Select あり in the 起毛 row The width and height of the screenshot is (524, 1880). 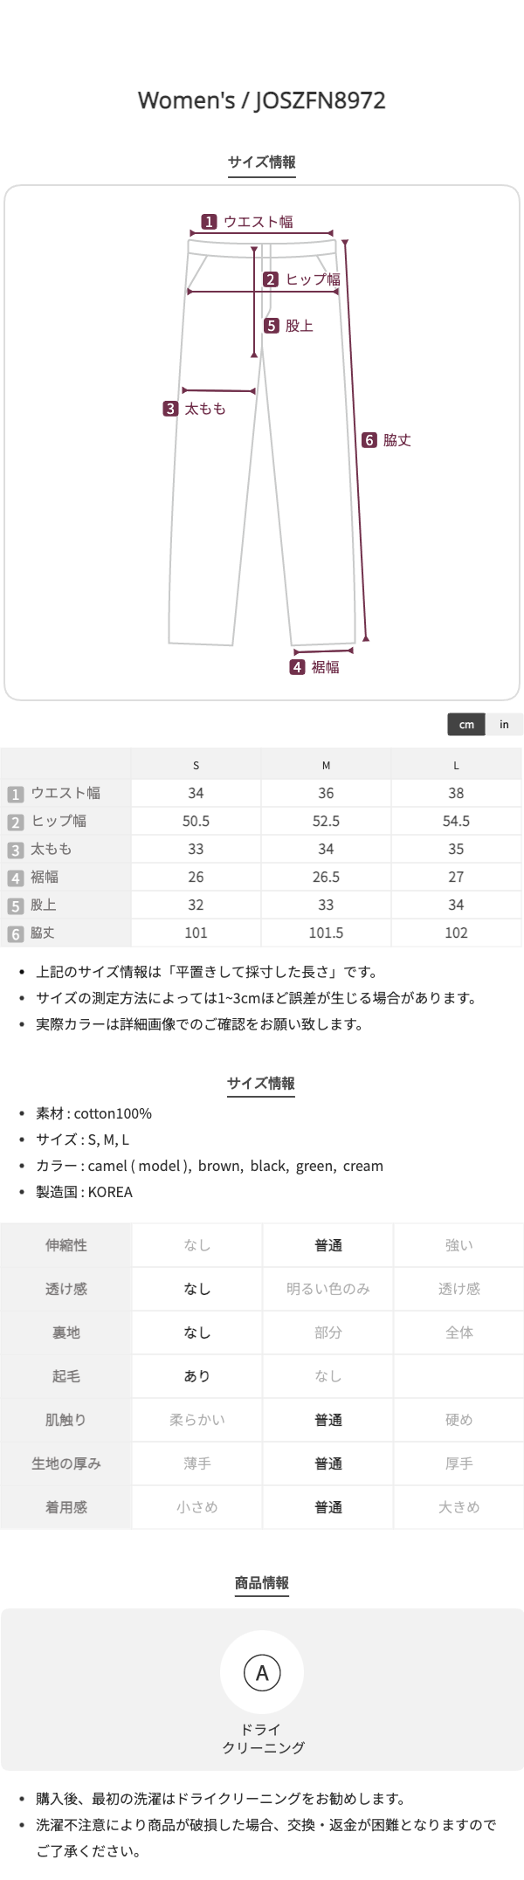click(x=197, y=1376)
